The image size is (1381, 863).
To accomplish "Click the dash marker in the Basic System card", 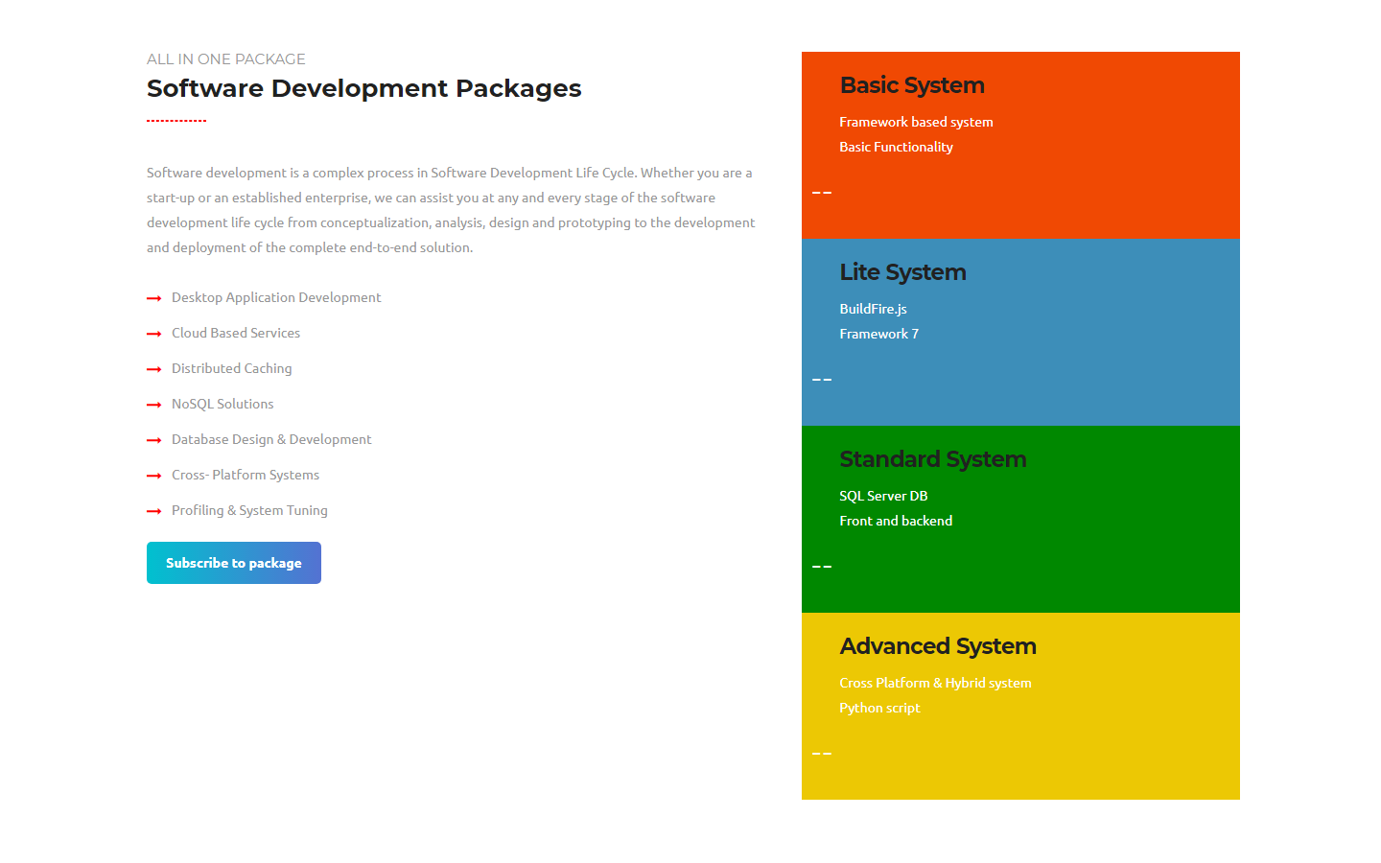I will coord(822,193).
